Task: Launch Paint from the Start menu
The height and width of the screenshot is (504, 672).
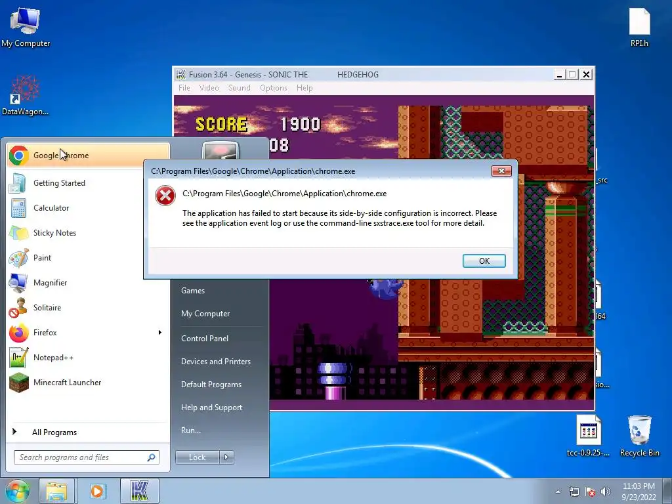Action: click(x=88, y=257)
